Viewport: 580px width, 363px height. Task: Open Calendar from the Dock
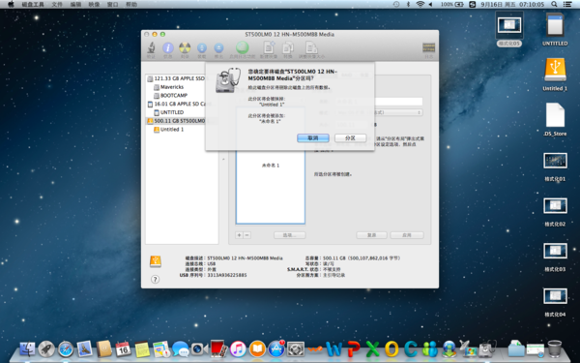click(123, 348)
